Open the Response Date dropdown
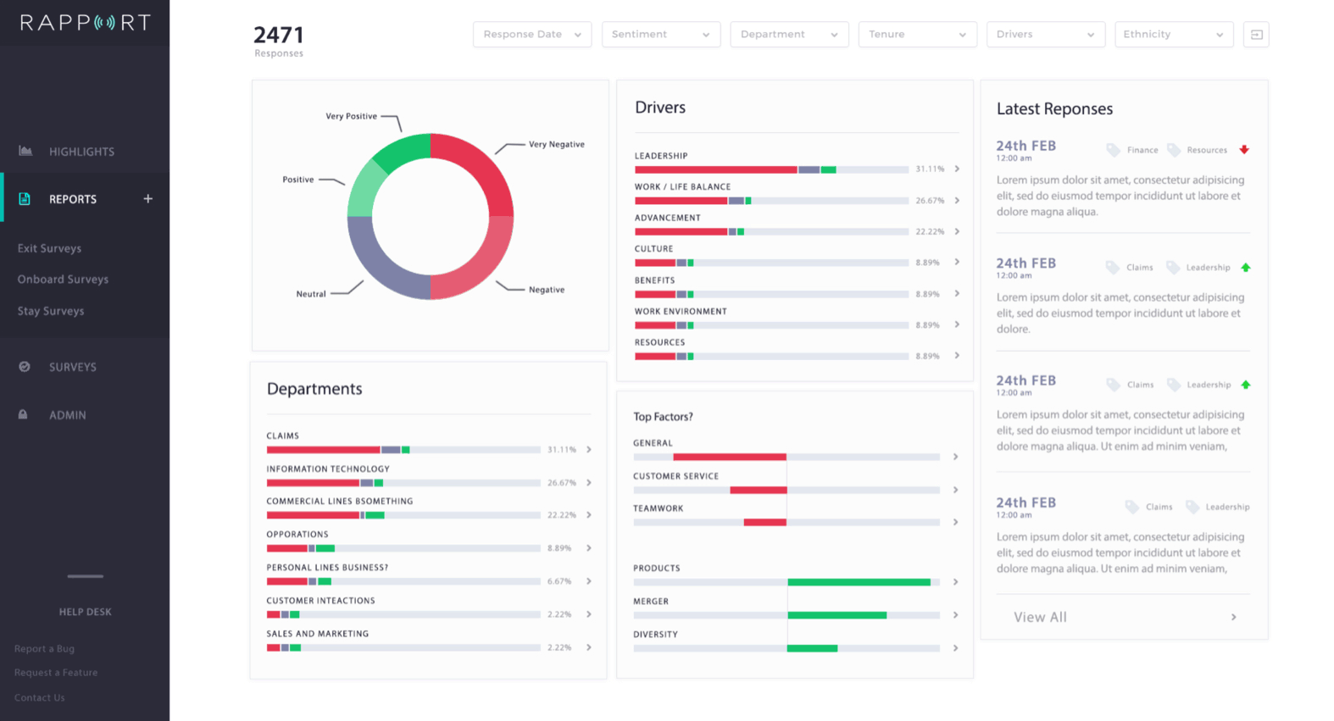Viewport: 1334px width, 721px height. click(x=531, y=35)
